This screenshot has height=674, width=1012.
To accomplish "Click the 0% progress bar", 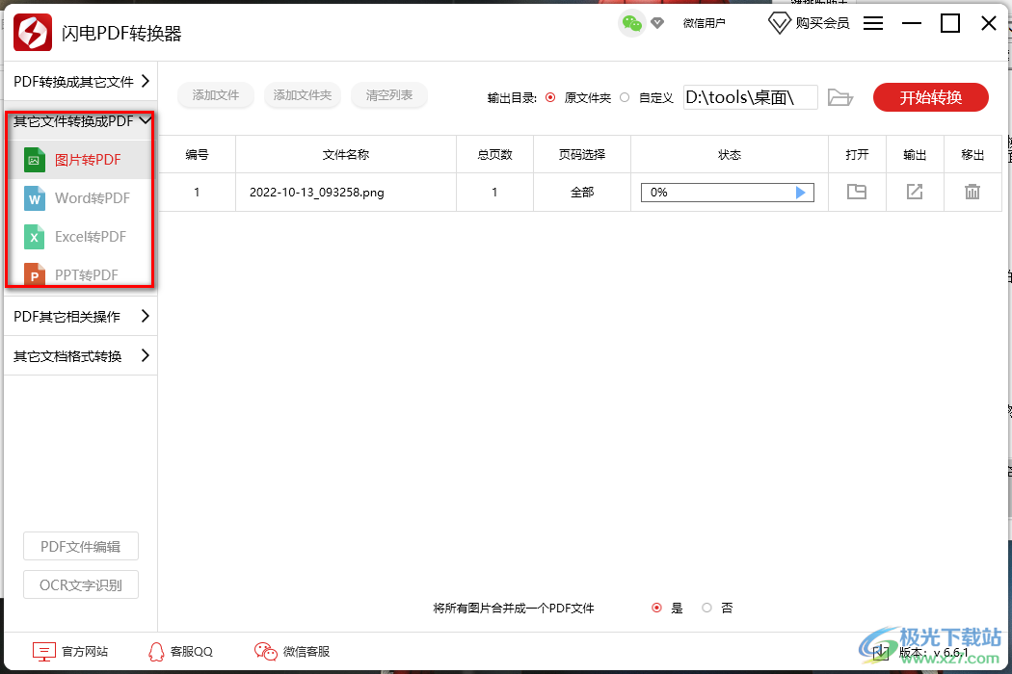I will pos(728,193).
